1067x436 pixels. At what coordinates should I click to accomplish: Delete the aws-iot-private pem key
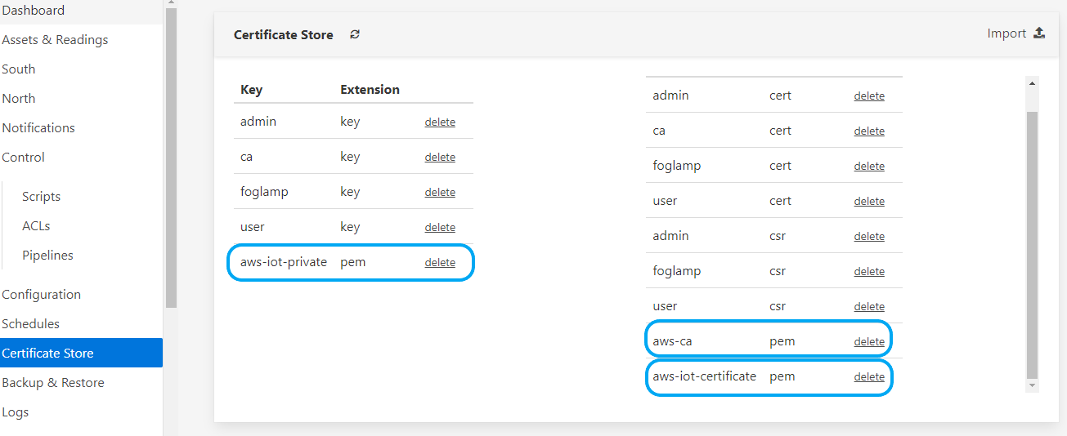pos(440,263)
